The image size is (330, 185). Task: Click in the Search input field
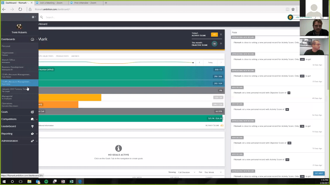click(x=165, y=17)
